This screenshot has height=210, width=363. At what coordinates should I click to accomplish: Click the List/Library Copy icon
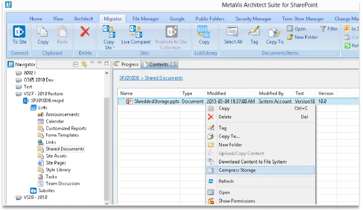(x=204, y=32)
